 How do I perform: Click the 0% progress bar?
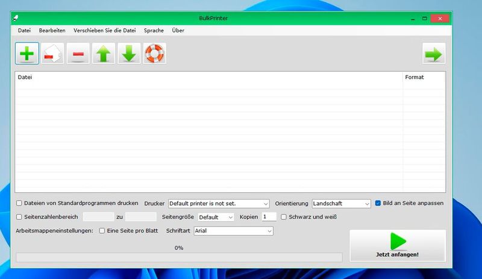(x=179, y=257)
